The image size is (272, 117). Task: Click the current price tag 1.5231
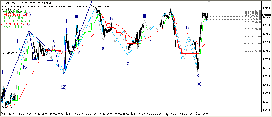coord(266,15)
